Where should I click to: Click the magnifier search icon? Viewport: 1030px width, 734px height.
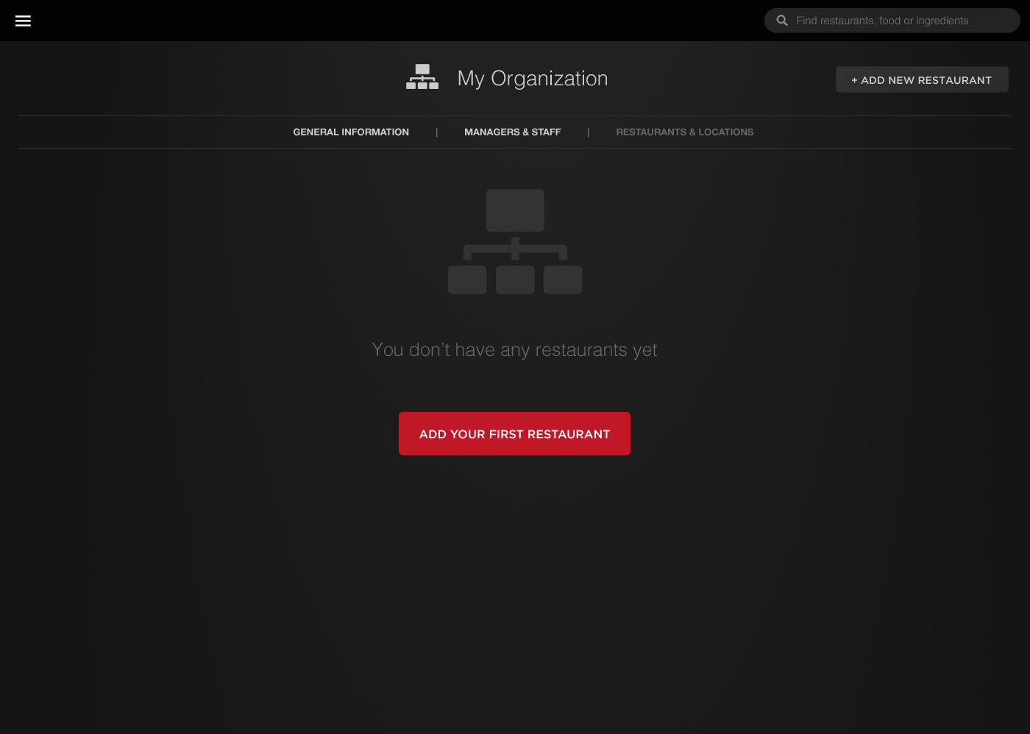pos(782,21)
